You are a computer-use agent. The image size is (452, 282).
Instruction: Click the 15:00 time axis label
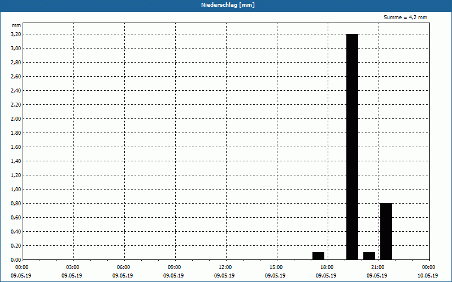point(276,267)
